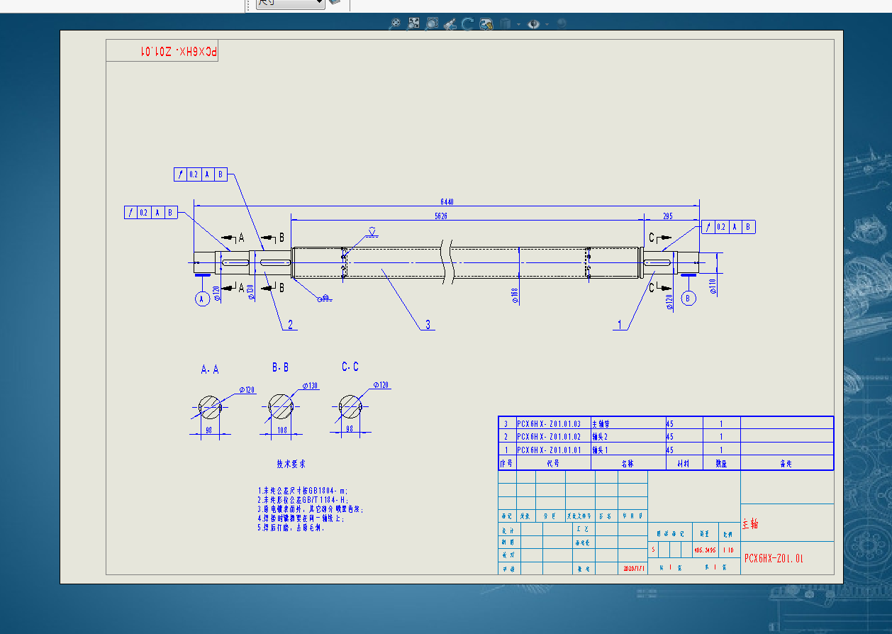Screen dimensions: 892x634
Task: Select the hatched B-B section circle
Action: 281,406
